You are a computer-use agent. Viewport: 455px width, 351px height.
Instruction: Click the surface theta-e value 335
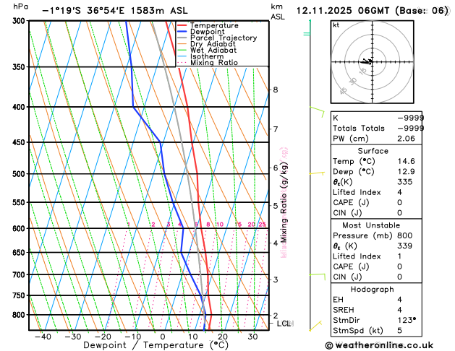click(x=405, y=182)
